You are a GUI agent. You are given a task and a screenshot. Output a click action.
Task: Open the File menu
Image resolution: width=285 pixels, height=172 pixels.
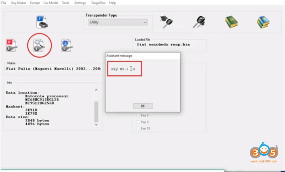pyautogui.click(x=3, y=3)
